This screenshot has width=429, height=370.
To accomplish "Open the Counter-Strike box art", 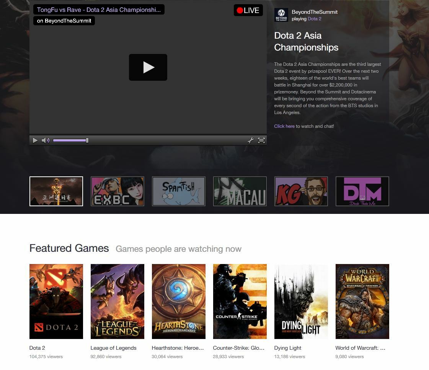I will click(240, 302).
